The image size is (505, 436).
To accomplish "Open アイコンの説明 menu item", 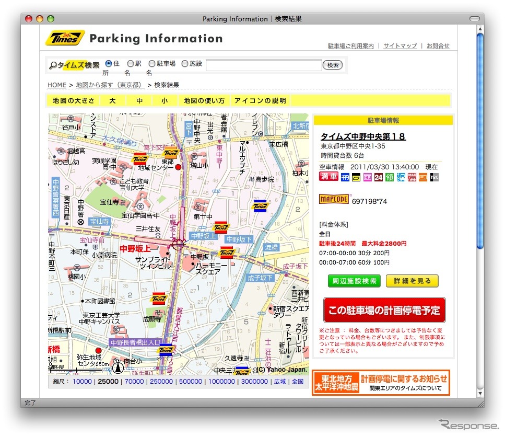I will tap(260, 101).
